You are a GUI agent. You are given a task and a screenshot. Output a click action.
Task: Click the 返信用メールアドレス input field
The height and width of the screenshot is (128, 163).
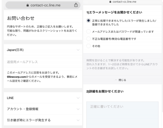pos(43,62)
